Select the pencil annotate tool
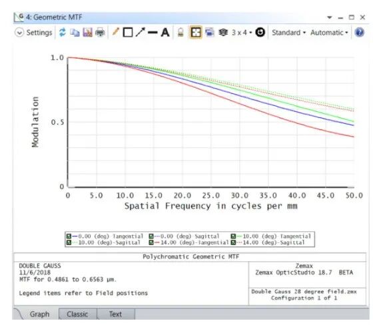 coord(115,32)
